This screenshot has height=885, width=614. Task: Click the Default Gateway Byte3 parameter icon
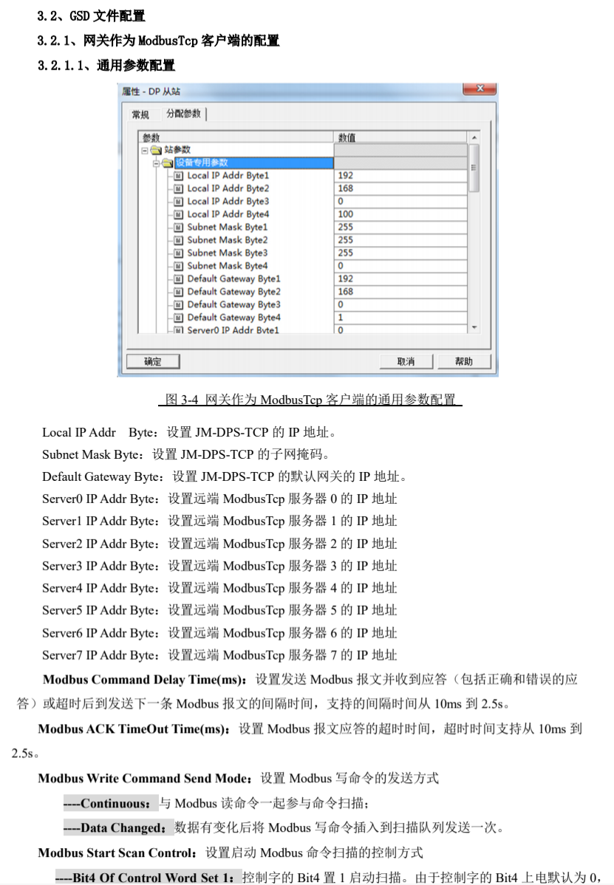[178, 305]
